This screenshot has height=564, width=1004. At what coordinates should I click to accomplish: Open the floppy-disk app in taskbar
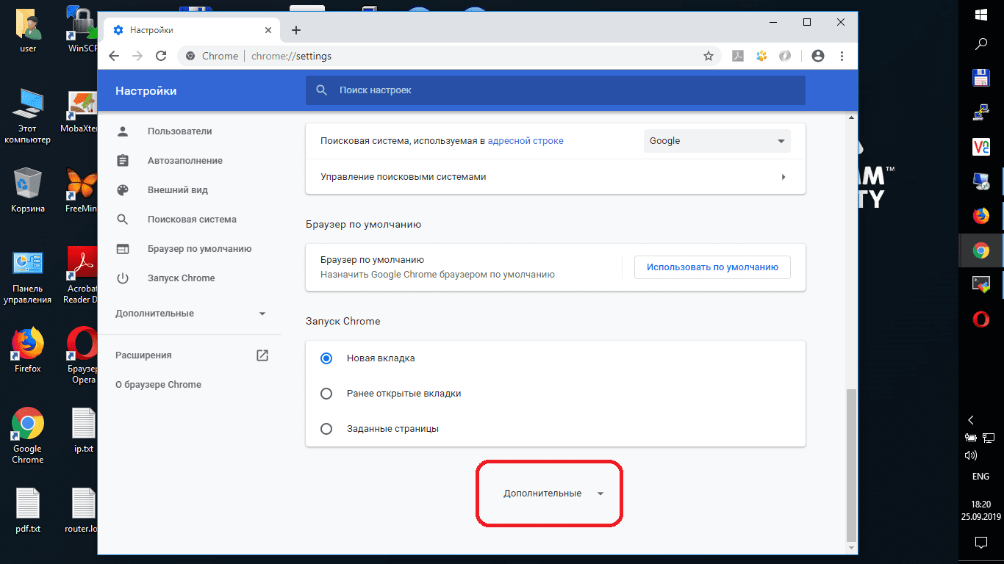[981, 79]
